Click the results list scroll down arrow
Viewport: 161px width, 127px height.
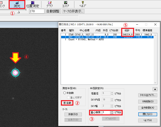point(155,83)
